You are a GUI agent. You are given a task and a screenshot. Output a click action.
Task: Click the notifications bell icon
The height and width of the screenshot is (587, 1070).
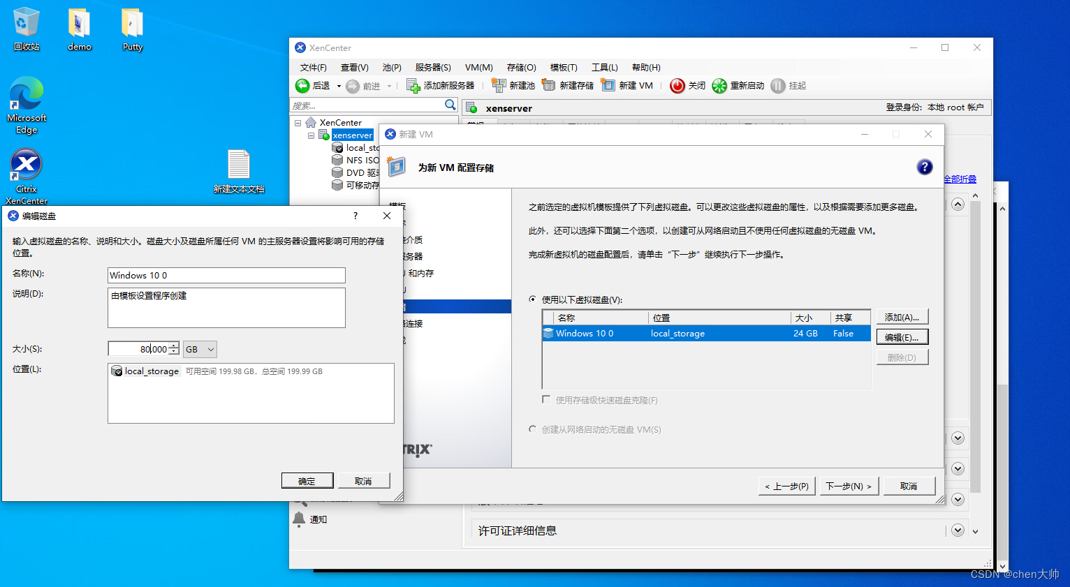click(x=299, y=519)
